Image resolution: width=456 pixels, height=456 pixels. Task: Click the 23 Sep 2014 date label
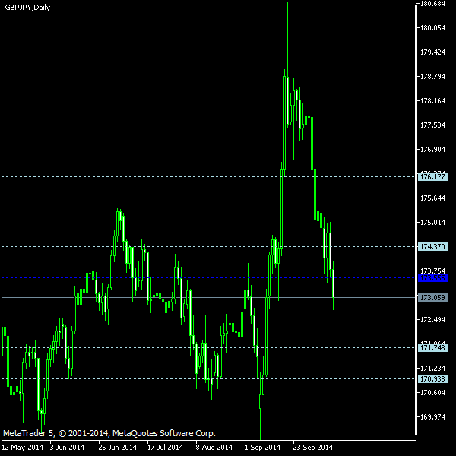(312, 448)
